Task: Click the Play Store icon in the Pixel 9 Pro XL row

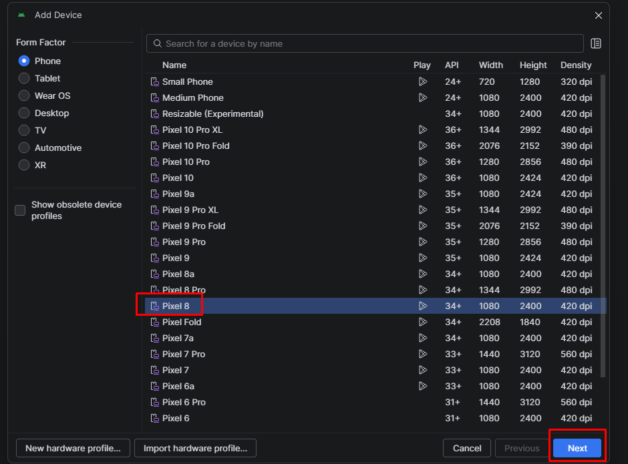Action: pos(422,210)
